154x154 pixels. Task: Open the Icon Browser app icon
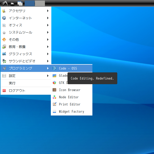[54, 90]
